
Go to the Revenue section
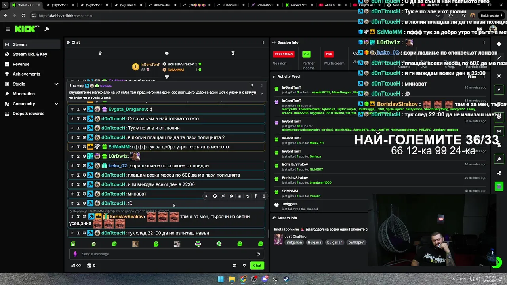[32, 64]
